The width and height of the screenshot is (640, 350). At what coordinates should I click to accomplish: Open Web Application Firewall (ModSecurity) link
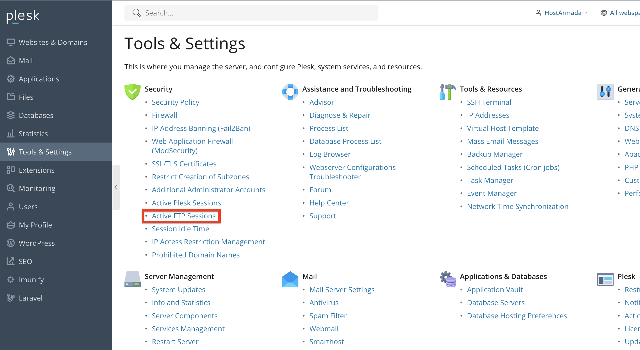click(192, 146)
